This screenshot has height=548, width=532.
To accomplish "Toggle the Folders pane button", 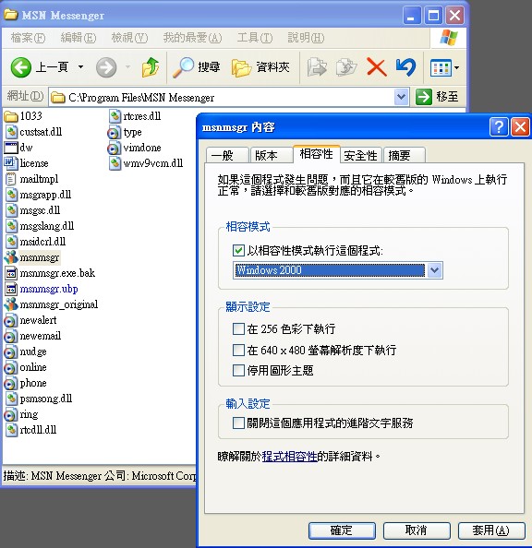I will [x=260, y=67].
